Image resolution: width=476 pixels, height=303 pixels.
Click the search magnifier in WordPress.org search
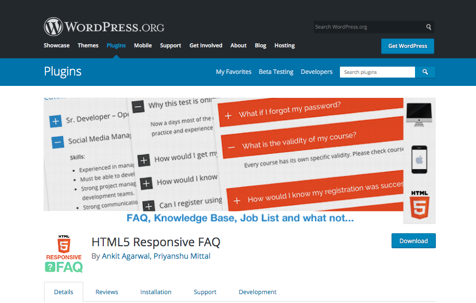(429, 27)
